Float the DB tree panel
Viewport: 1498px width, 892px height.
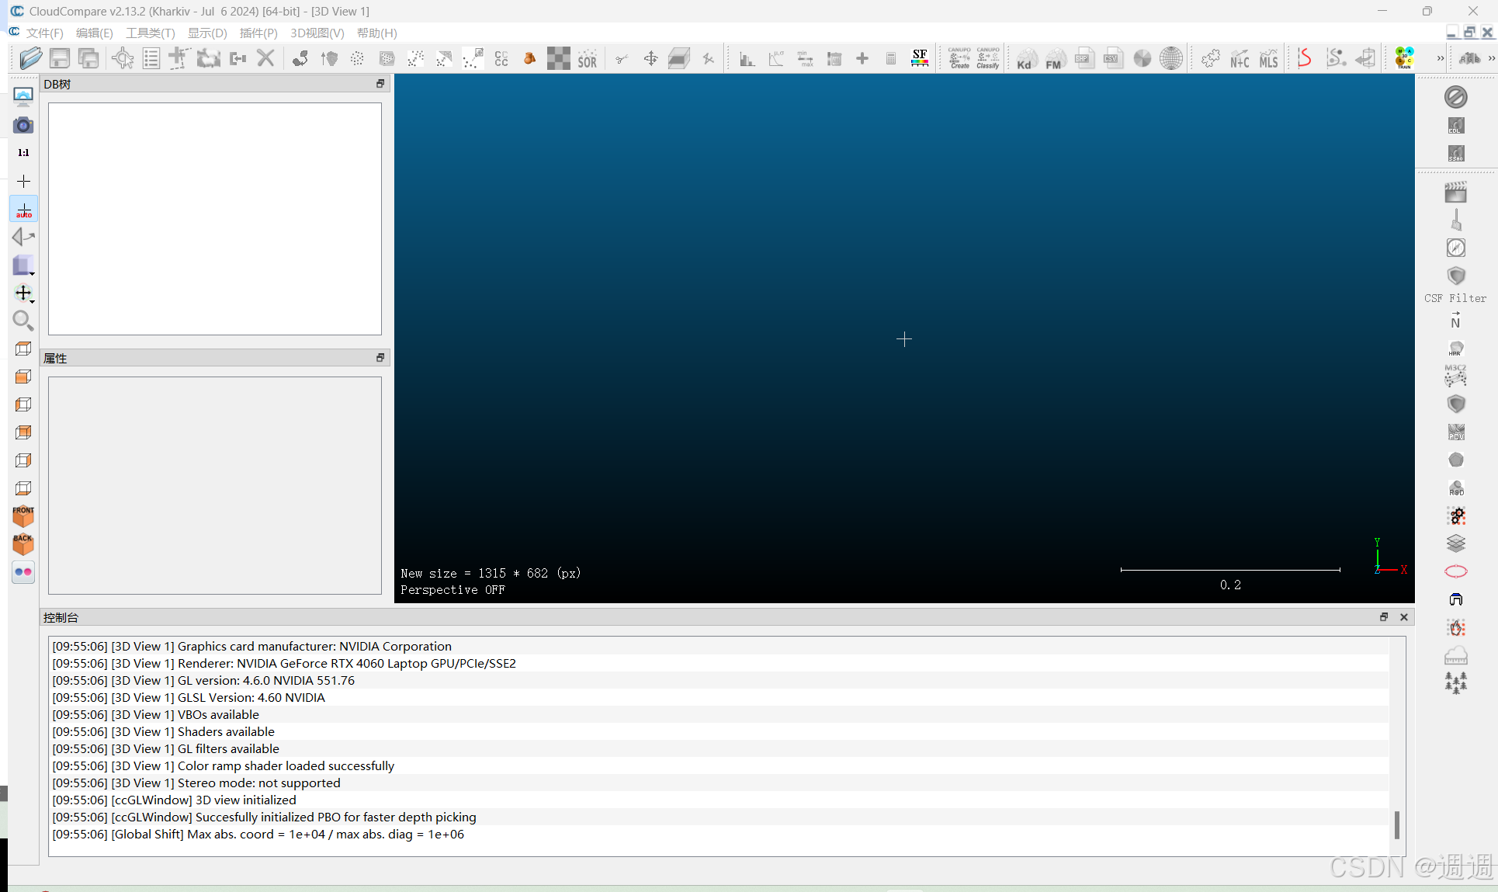click(380, 84)
